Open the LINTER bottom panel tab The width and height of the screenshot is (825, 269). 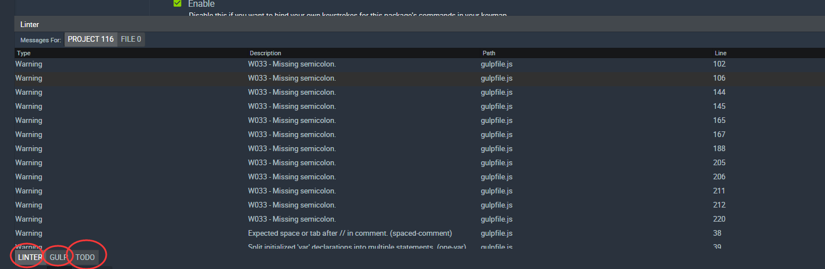pos(30,257)
